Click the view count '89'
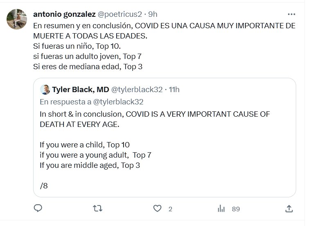Viewport: 315px width, 226px height. [236, 209]
